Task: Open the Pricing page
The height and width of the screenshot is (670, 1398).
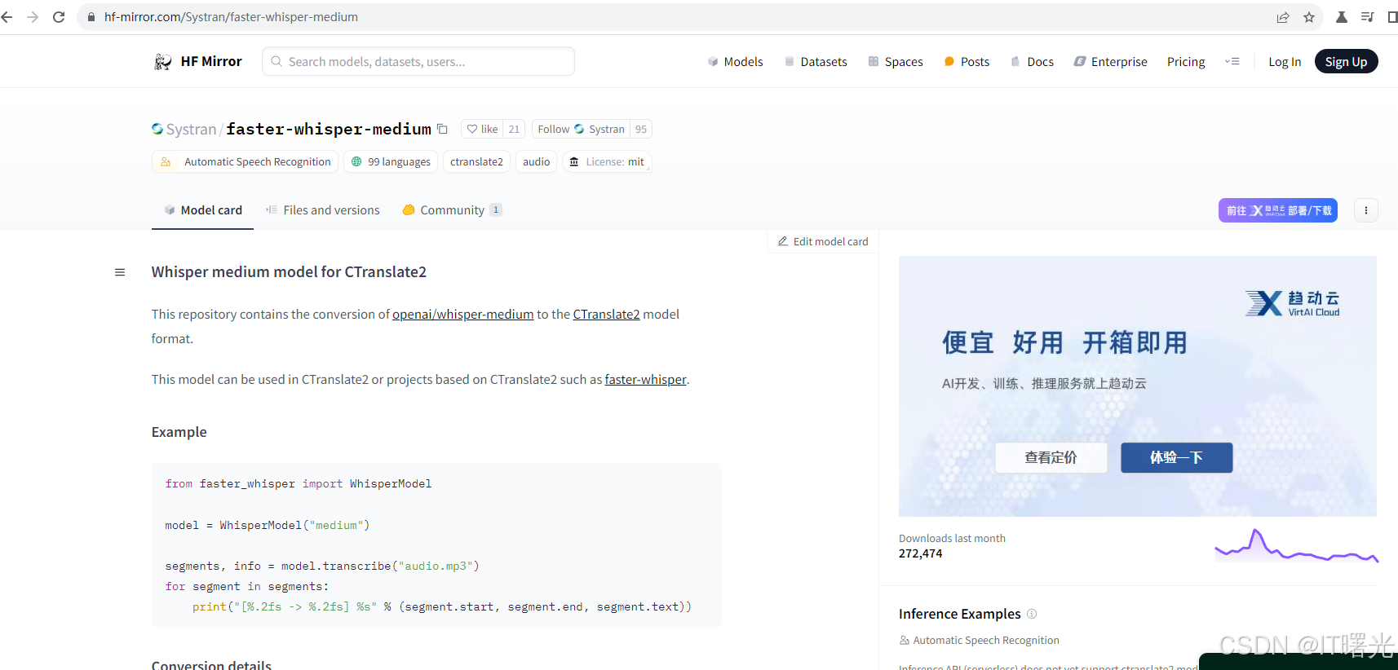Action: pyautogui.click(x=1186, y=62)
